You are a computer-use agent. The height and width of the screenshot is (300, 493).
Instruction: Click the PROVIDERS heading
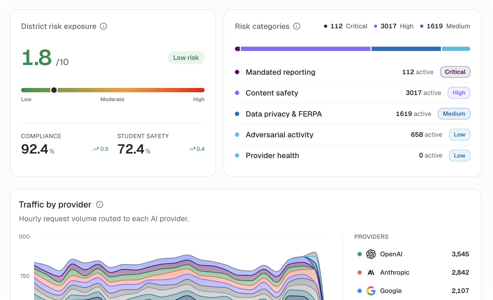[371, 237]
